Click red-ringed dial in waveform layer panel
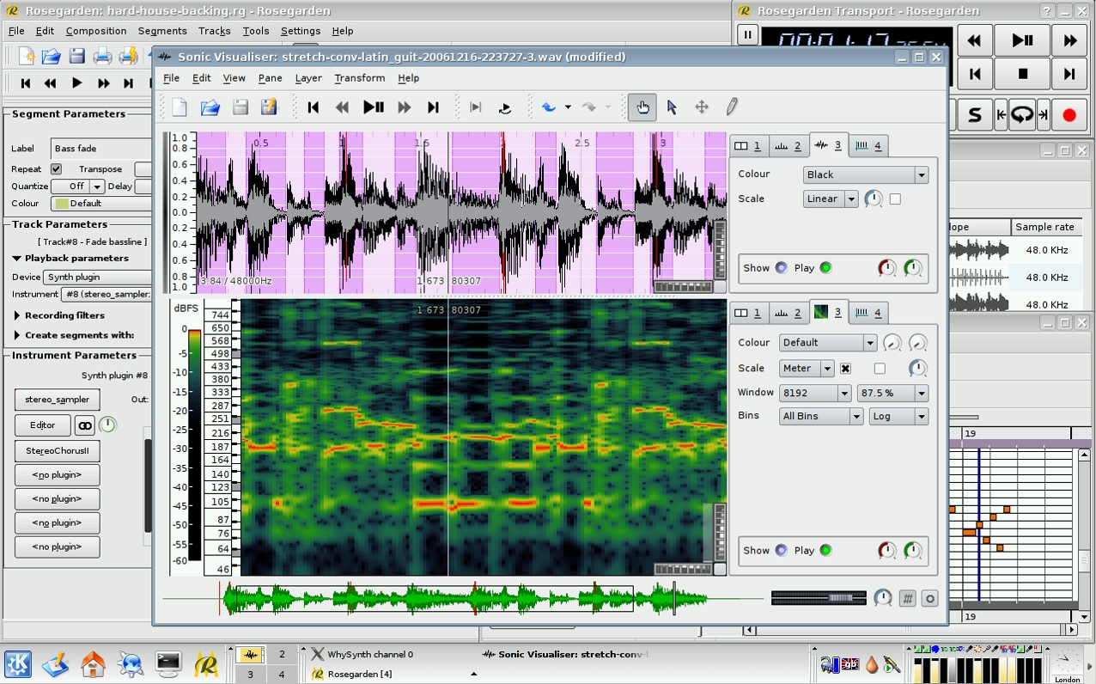The image size is (1096, 684). pyautogui.click(x=887, y=268)
